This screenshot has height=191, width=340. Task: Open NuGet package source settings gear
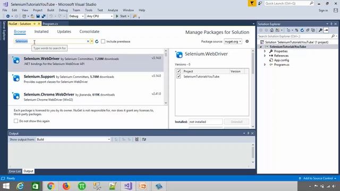[247, 41]
